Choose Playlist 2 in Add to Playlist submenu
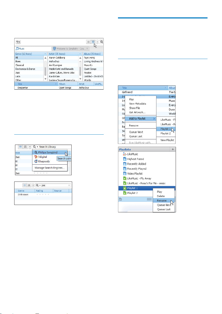The height and width of the screenshot is (314, 222). 166,134
